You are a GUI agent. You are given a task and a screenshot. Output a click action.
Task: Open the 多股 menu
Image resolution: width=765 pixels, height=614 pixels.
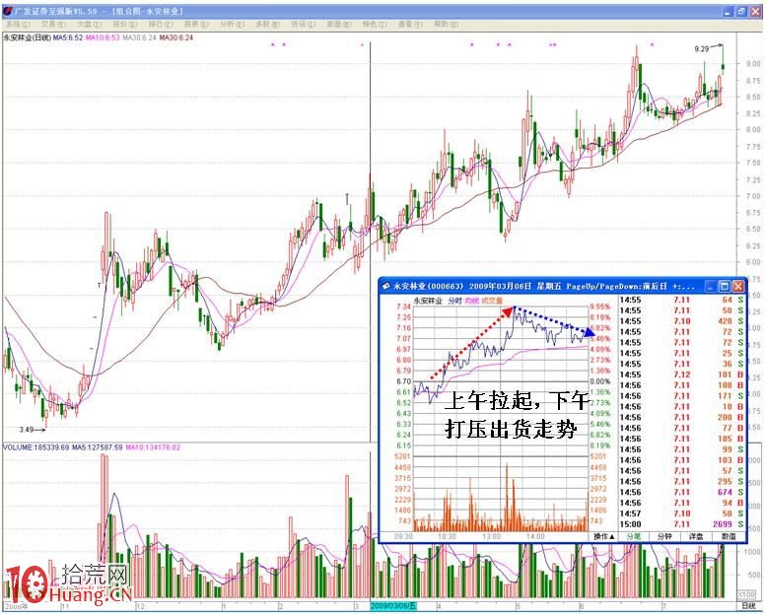pyautogui.click(x=267, y=24)
